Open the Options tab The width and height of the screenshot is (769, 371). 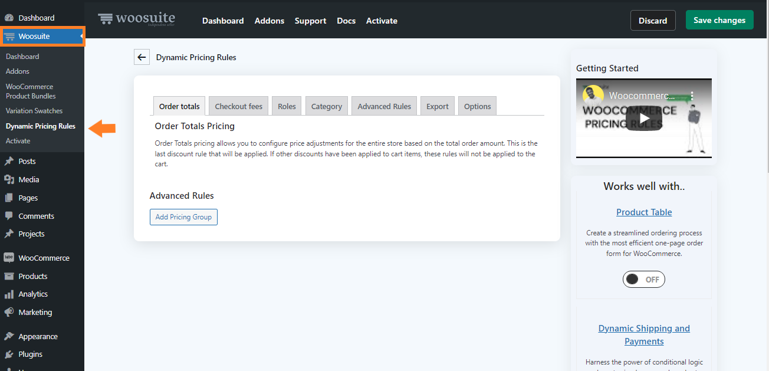click(478, 106)
